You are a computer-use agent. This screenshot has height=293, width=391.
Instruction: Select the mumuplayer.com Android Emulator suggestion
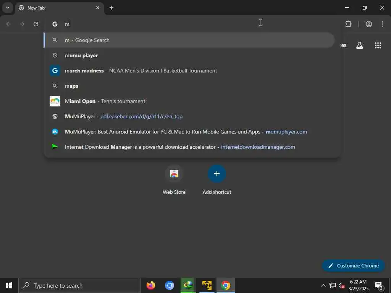click(x=189, y=132)
